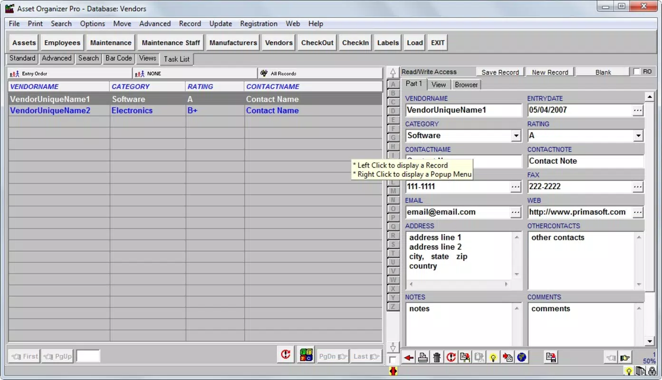Open the Entry Order sort selector
The image size is (662, 380).
coord(70,74)
